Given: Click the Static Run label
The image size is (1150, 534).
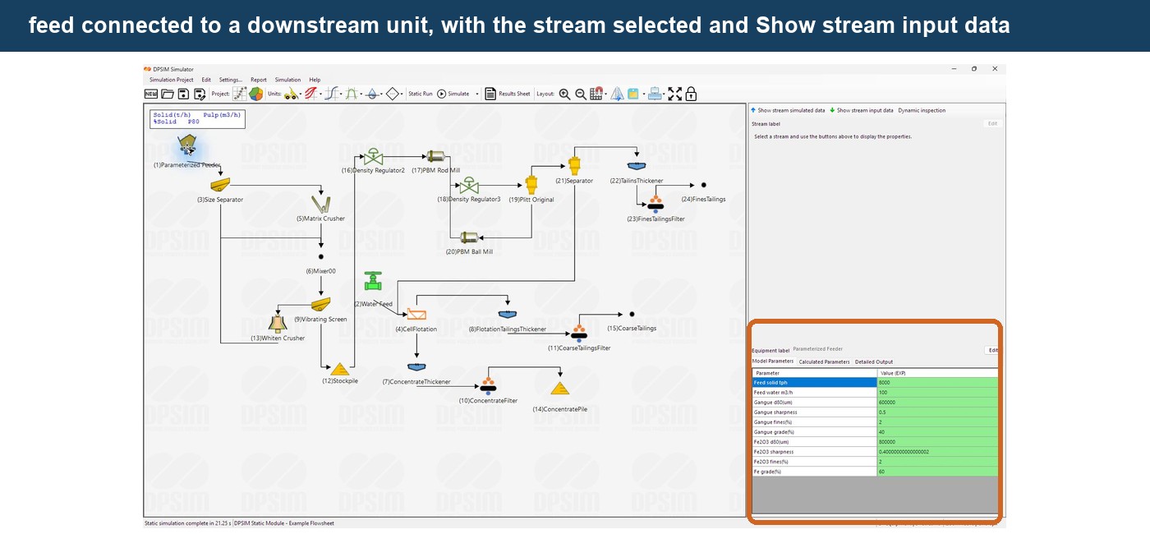Looking at the screenshot, I should (421, 94).
